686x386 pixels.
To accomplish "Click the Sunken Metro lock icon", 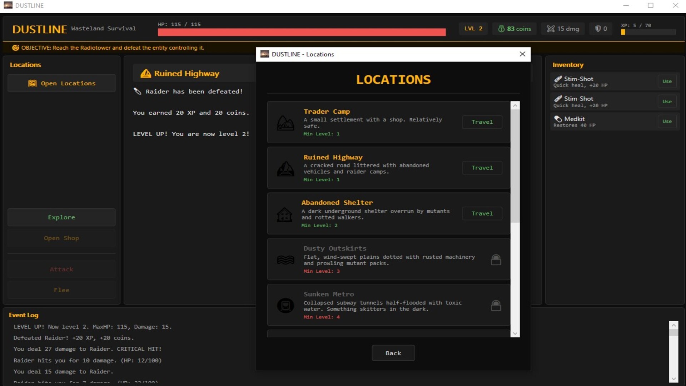I will pos(496,306).
